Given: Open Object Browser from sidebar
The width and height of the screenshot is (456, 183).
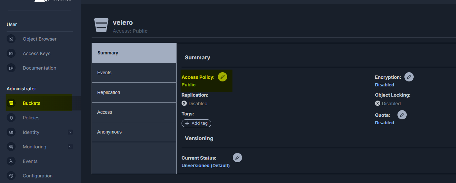Looking at the screenshot, I should pos(40,39).
